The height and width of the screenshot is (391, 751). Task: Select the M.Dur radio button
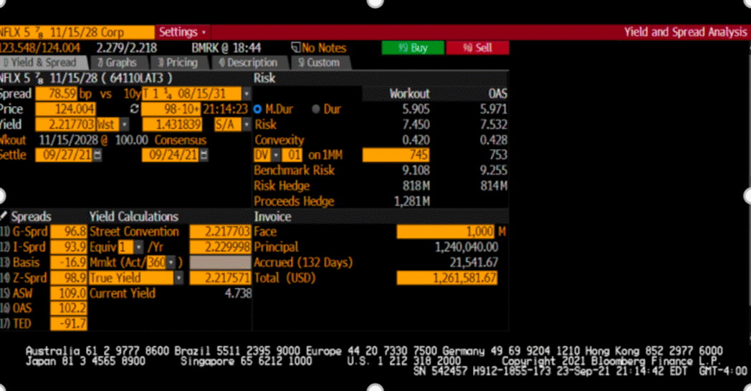[258, 109]
